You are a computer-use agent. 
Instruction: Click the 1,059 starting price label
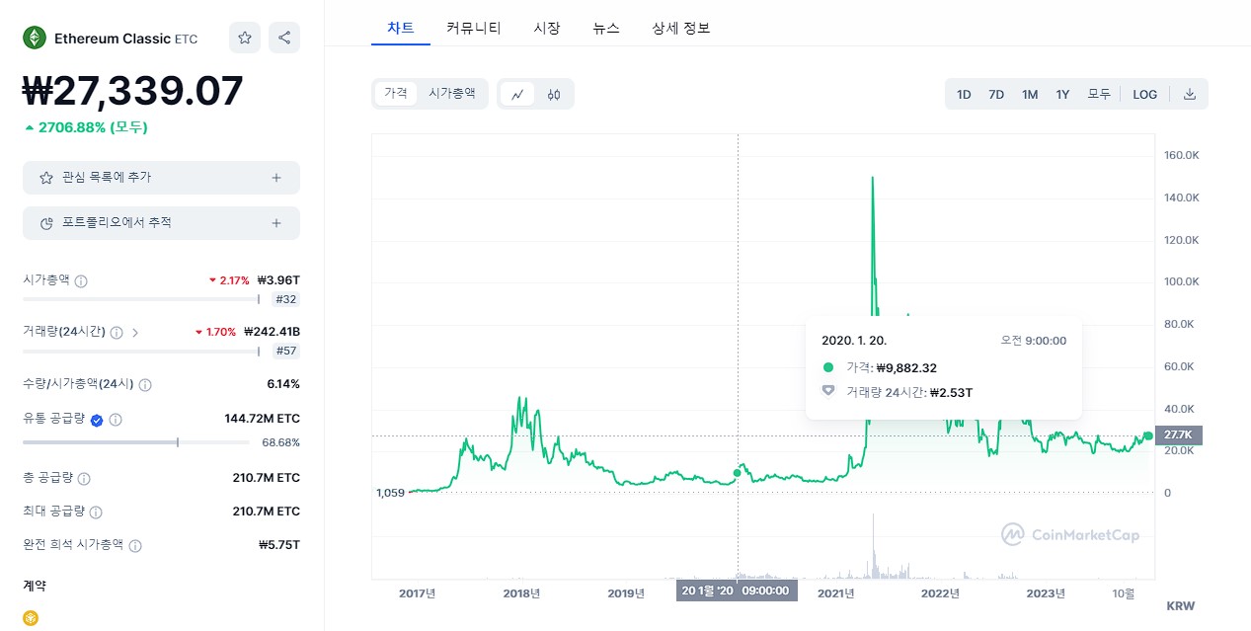[x=391, y=492]
